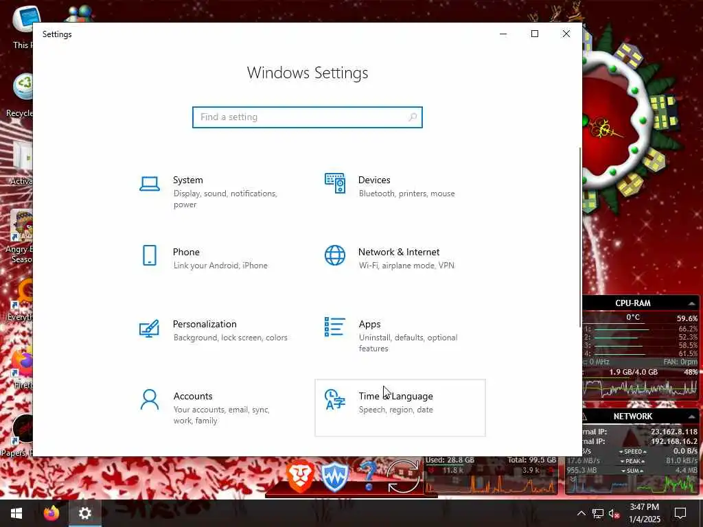
Task: Click the CPU total 59.6% value
Action: click(x=687, y=318)
